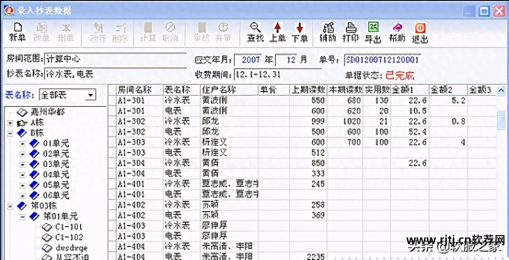Click the 删单 delete document icon
Screen dimensions: 509x260
tap(66, 28)
